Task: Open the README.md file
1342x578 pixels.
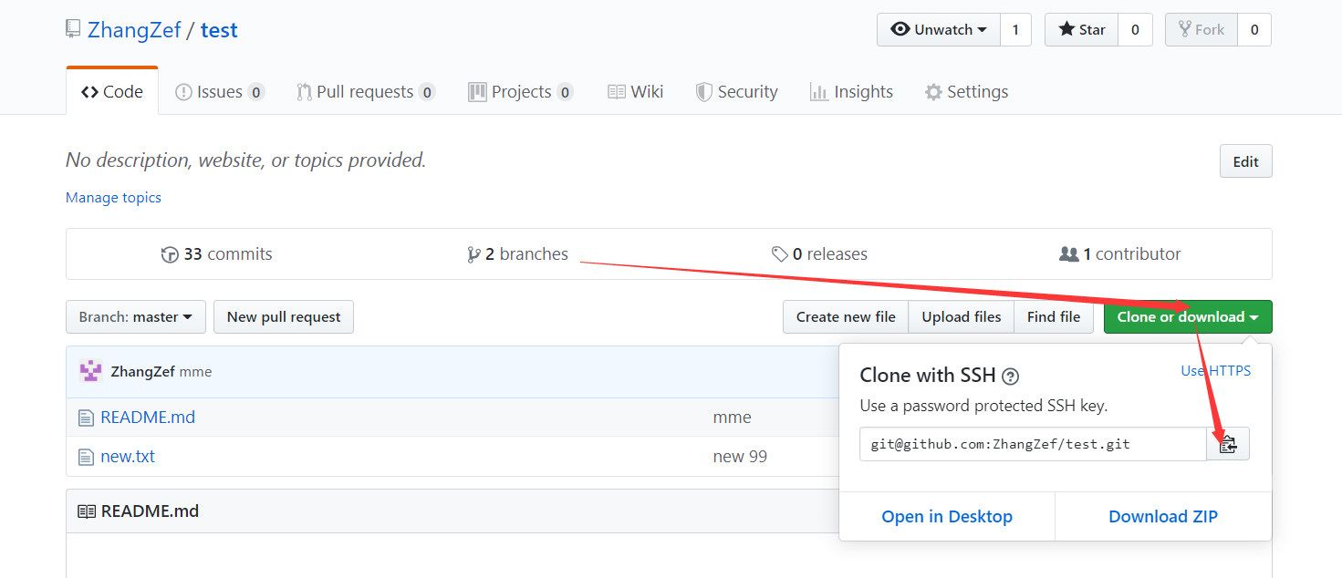Action: tap(148, 418)
